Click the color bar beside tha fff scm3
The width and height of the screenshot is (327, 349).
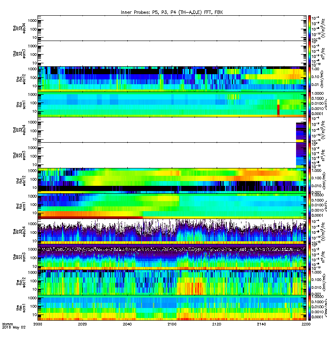(x=310, y=53)
